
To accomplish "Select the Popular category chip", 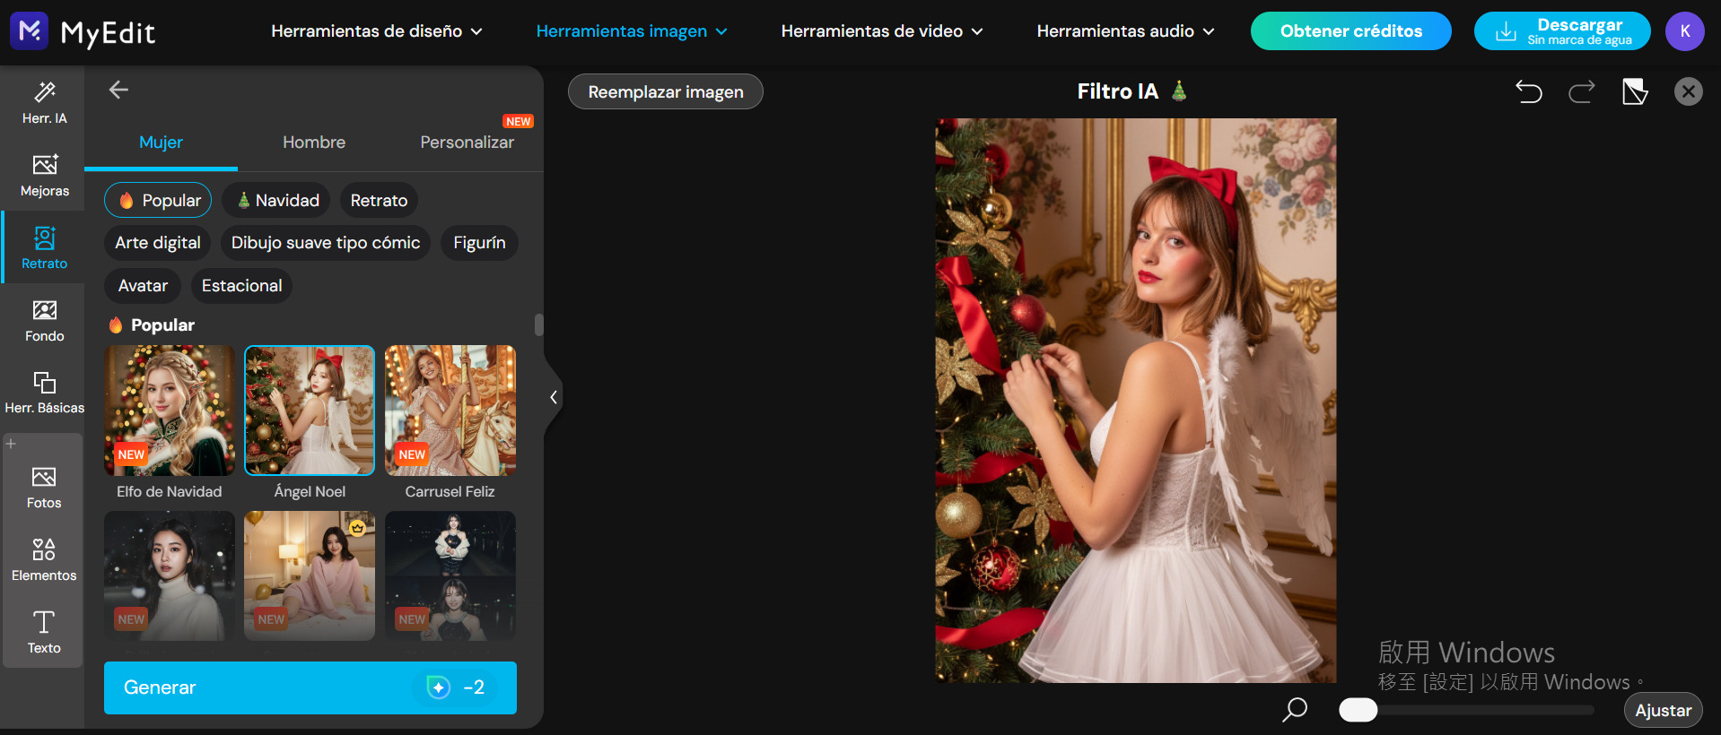I will tap(158, 201).
